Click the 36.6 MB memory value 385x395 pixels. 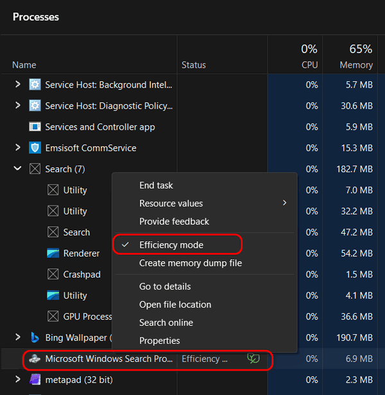[x=357, y=316]
